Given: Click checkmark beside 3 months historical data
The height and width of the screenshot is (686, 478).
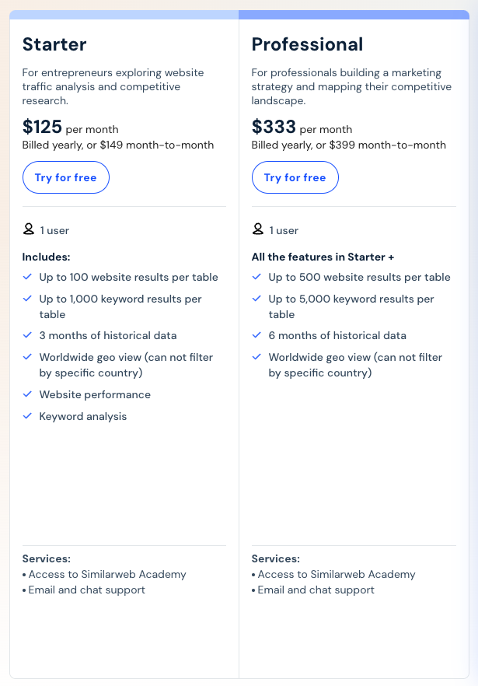Looking at the screenshot, I should tap(28, 335).
